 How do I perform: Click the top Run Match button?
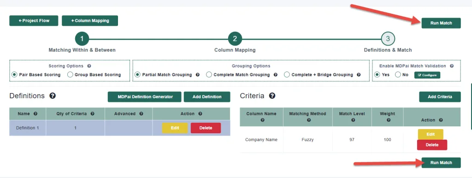pyautogui.click(x=441, y=23)
